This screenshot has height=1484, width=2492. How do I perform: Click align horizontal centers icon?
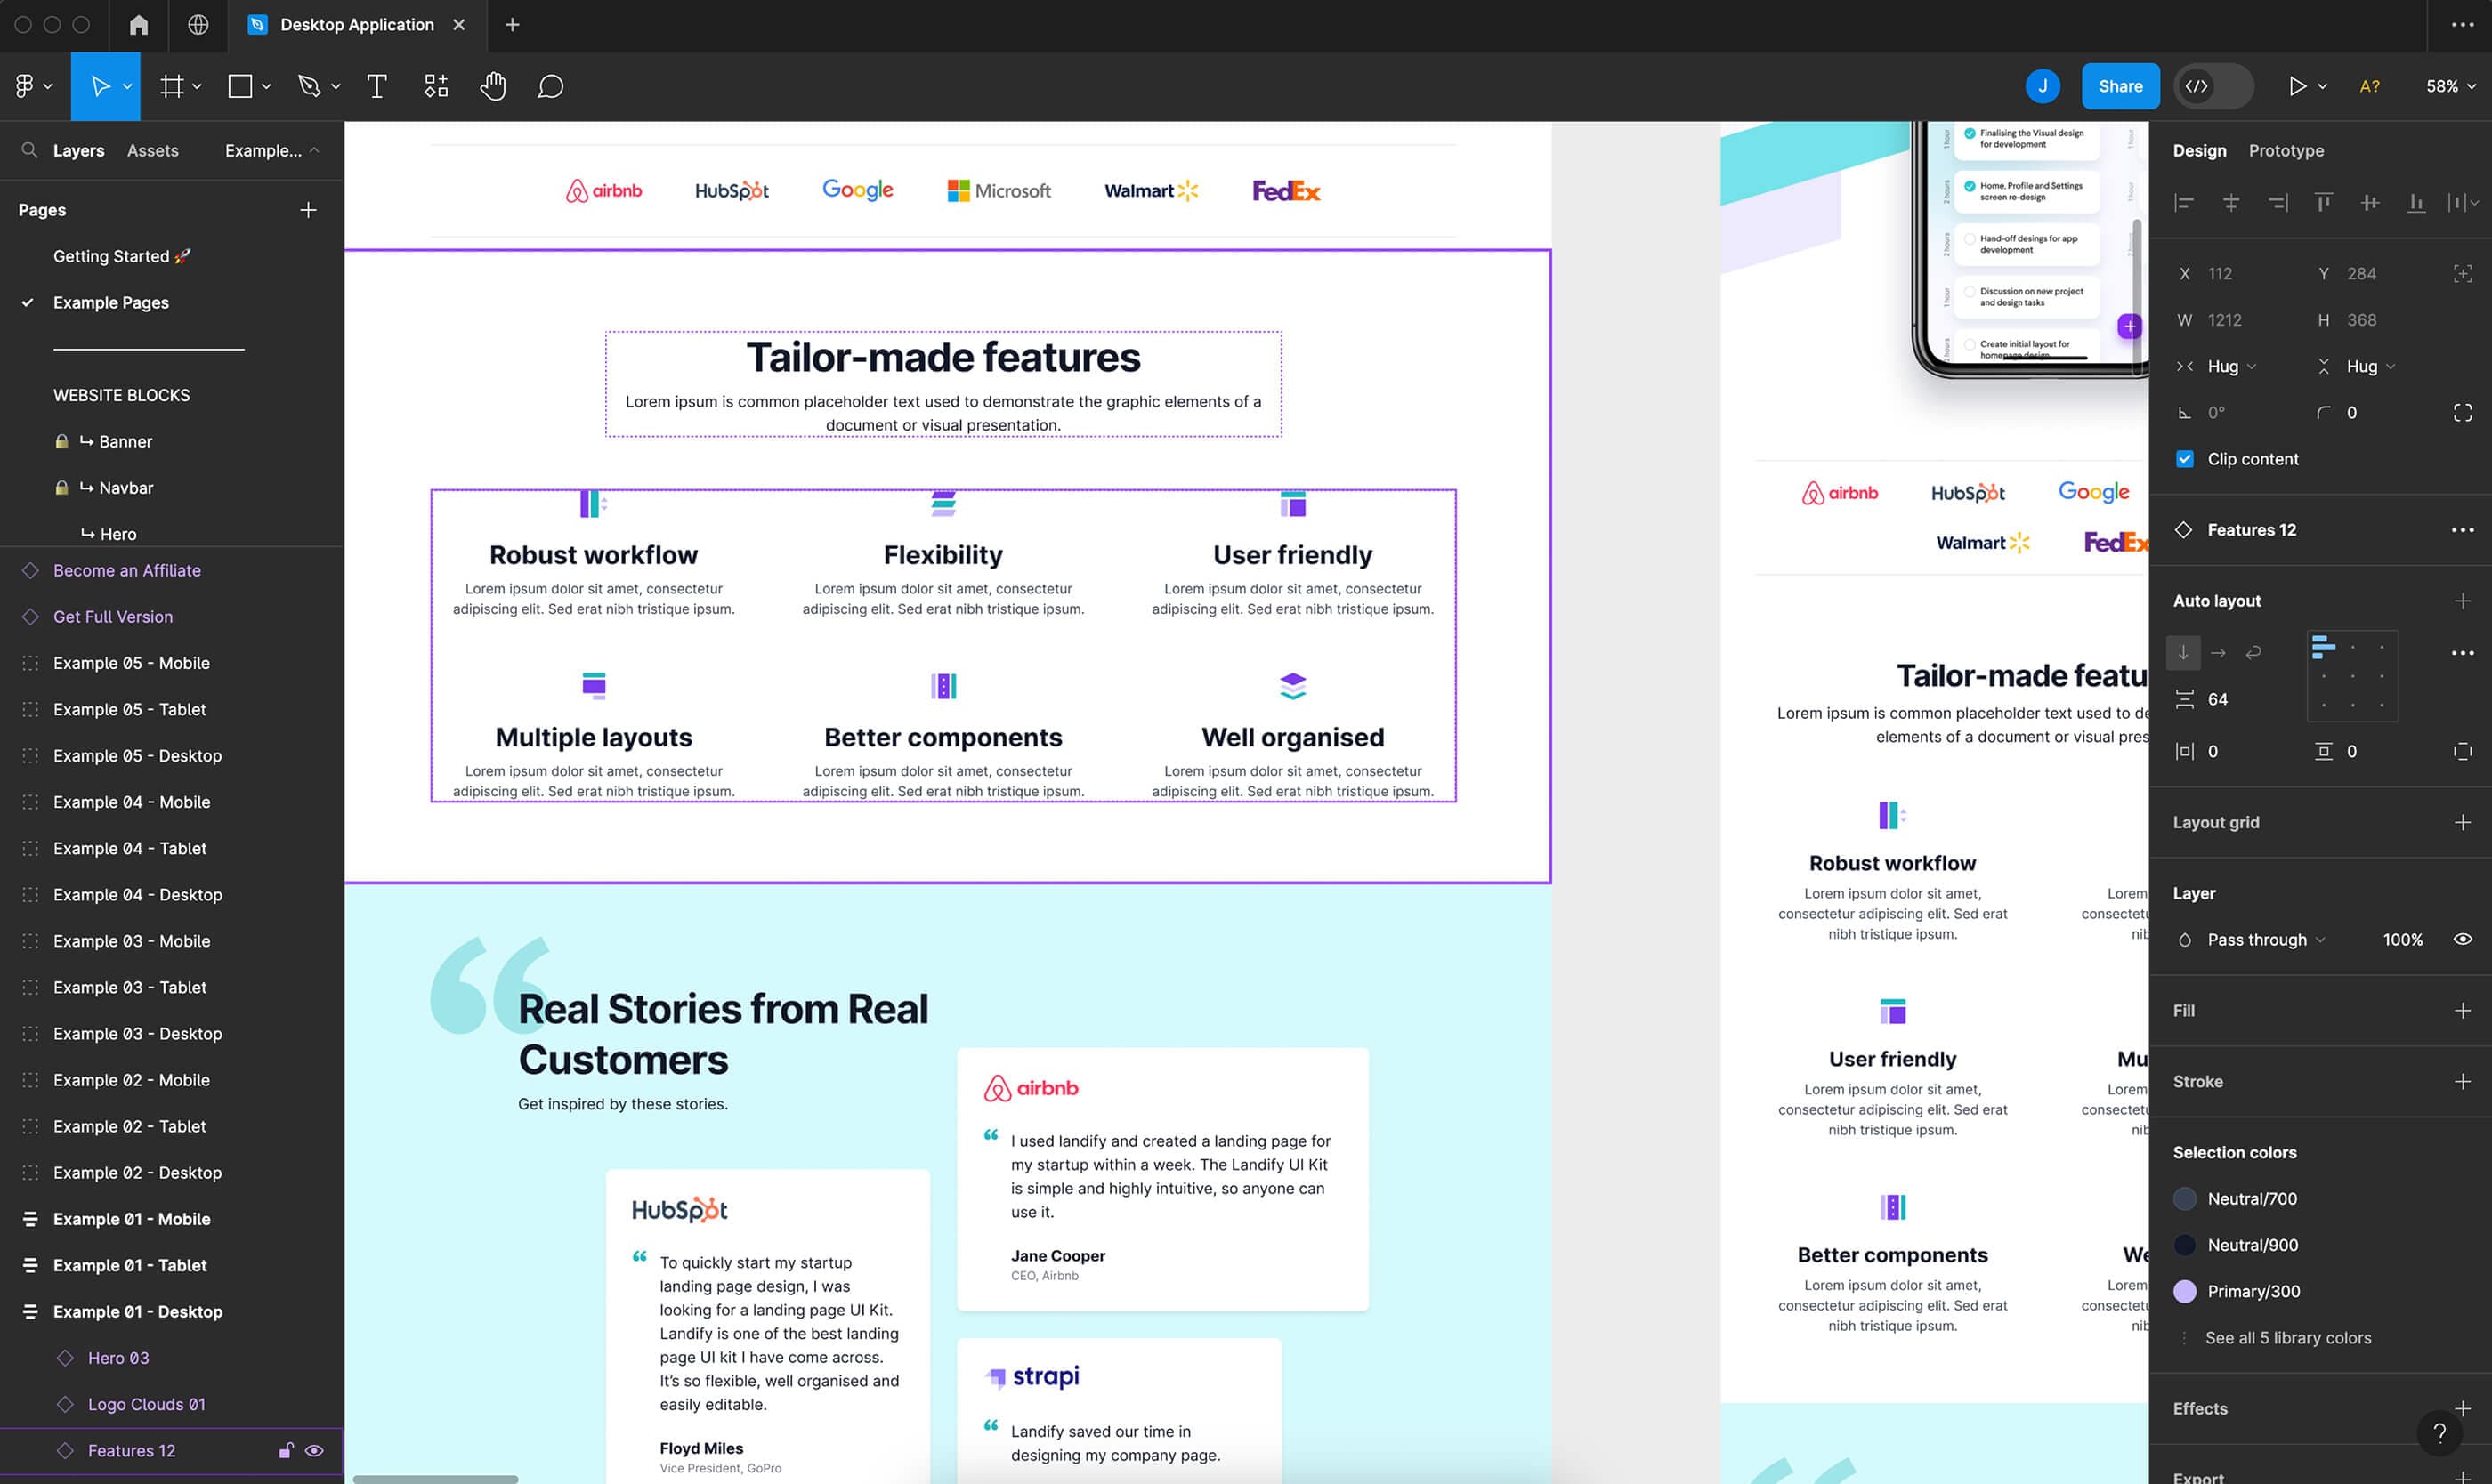pyautogui.click(x=2231, y=203)
